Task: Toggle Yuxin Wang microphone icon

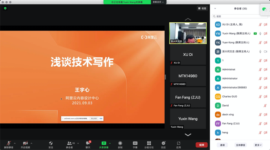Action: pos(260,33)
